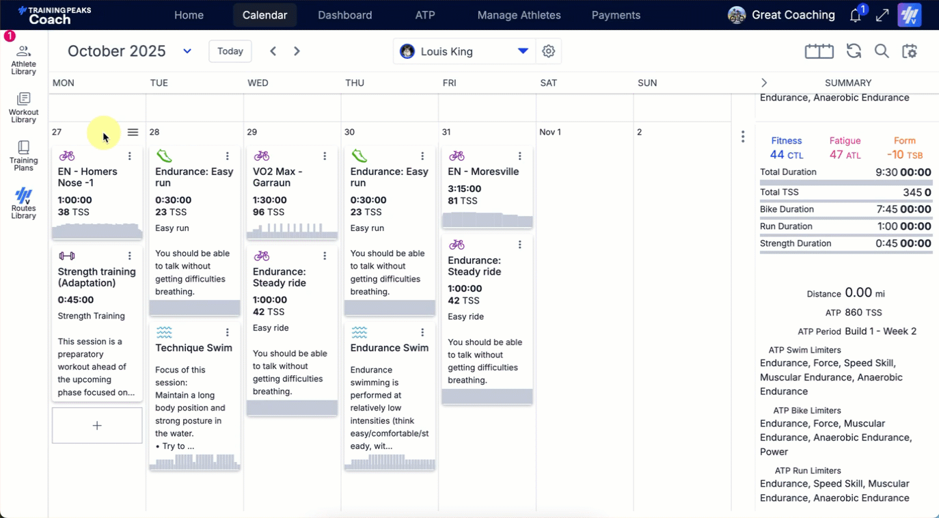Open the Athlete Library sidebar panel
939x518 pixels.
pyautogui.click(x=23, y=59)
